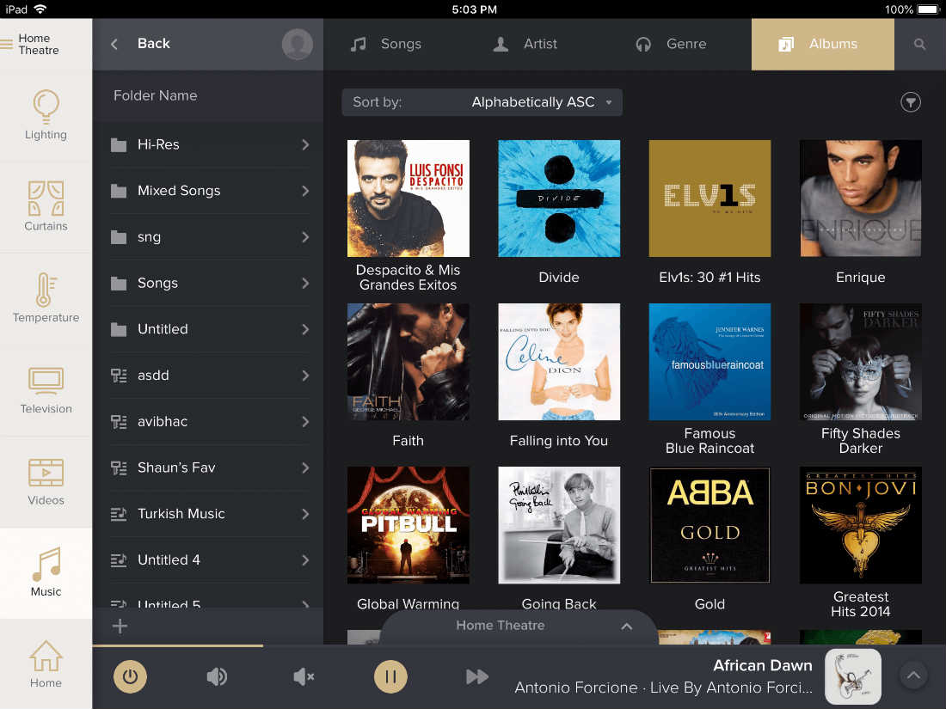Click the Folder Name header
Image resolution: width=946 pixels, height=709 pixels.
pyautogui.click(x=156, y=95)
